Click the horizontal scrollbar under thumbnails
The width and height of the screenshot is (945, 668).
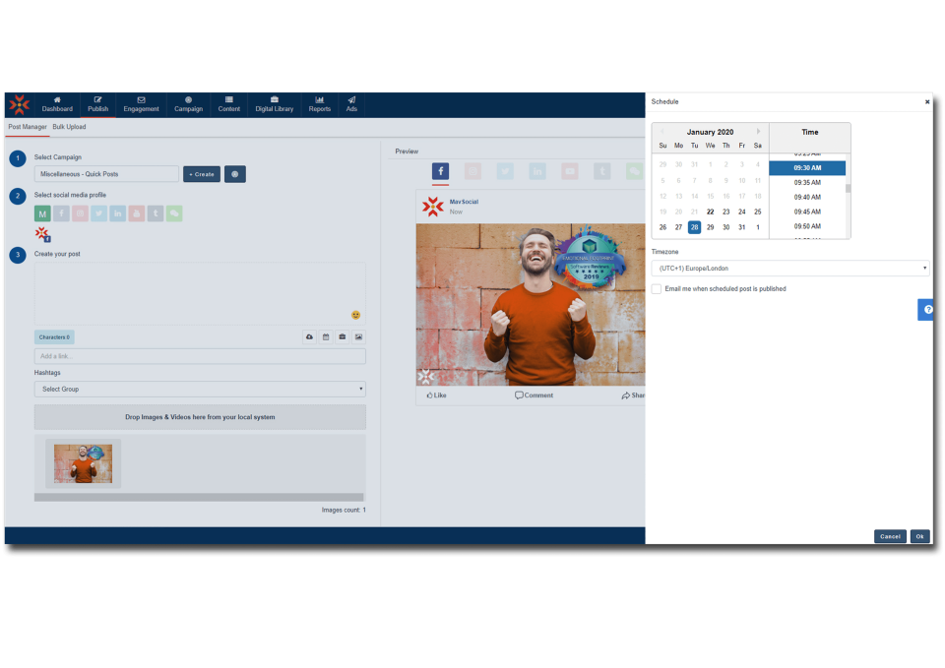click(199, 498)
